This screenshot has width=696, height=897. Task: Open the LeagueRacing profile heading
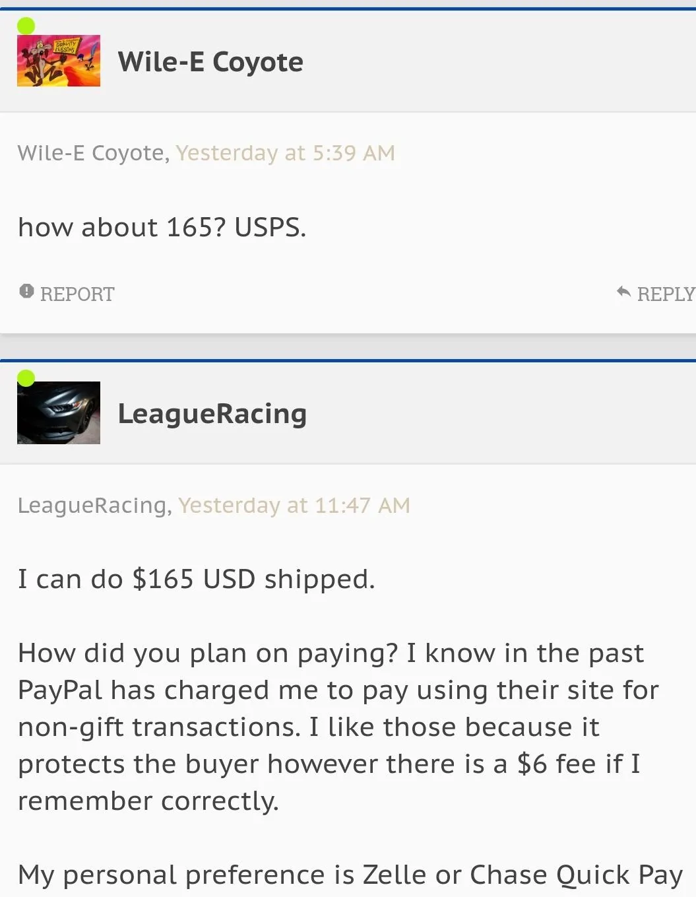[212, 414]
